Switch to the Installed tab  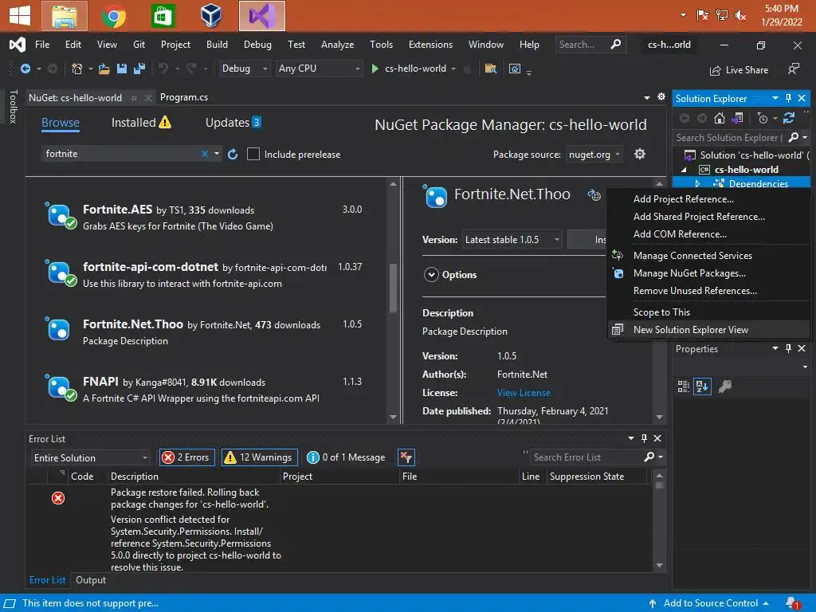140,123
